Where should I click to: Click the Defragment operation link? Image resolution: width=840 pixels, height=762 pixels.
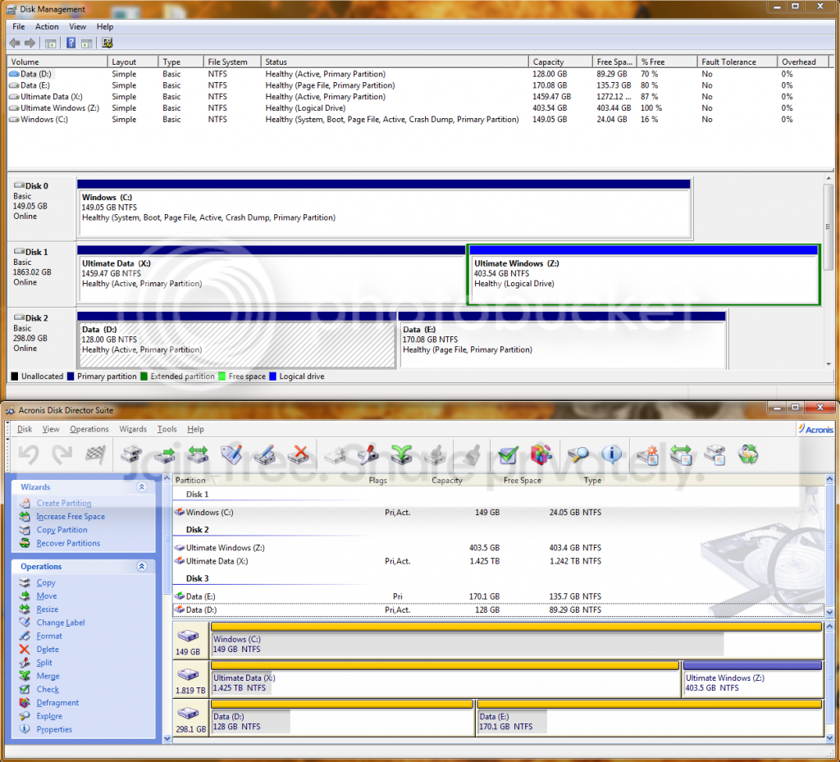pos(57,703)
